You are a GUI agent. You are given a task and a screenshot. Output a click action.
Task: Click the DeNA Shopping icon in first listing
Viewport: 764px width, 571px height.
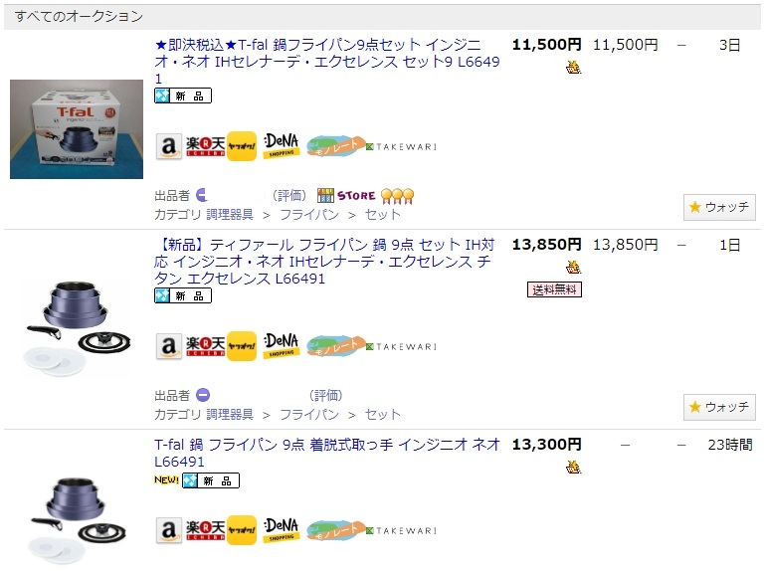pos(282,145)
